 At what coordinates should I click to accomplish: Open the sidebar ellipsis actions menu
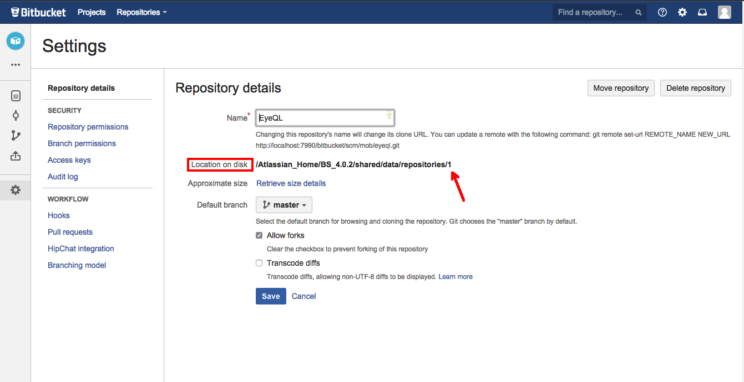pos(16,65)
